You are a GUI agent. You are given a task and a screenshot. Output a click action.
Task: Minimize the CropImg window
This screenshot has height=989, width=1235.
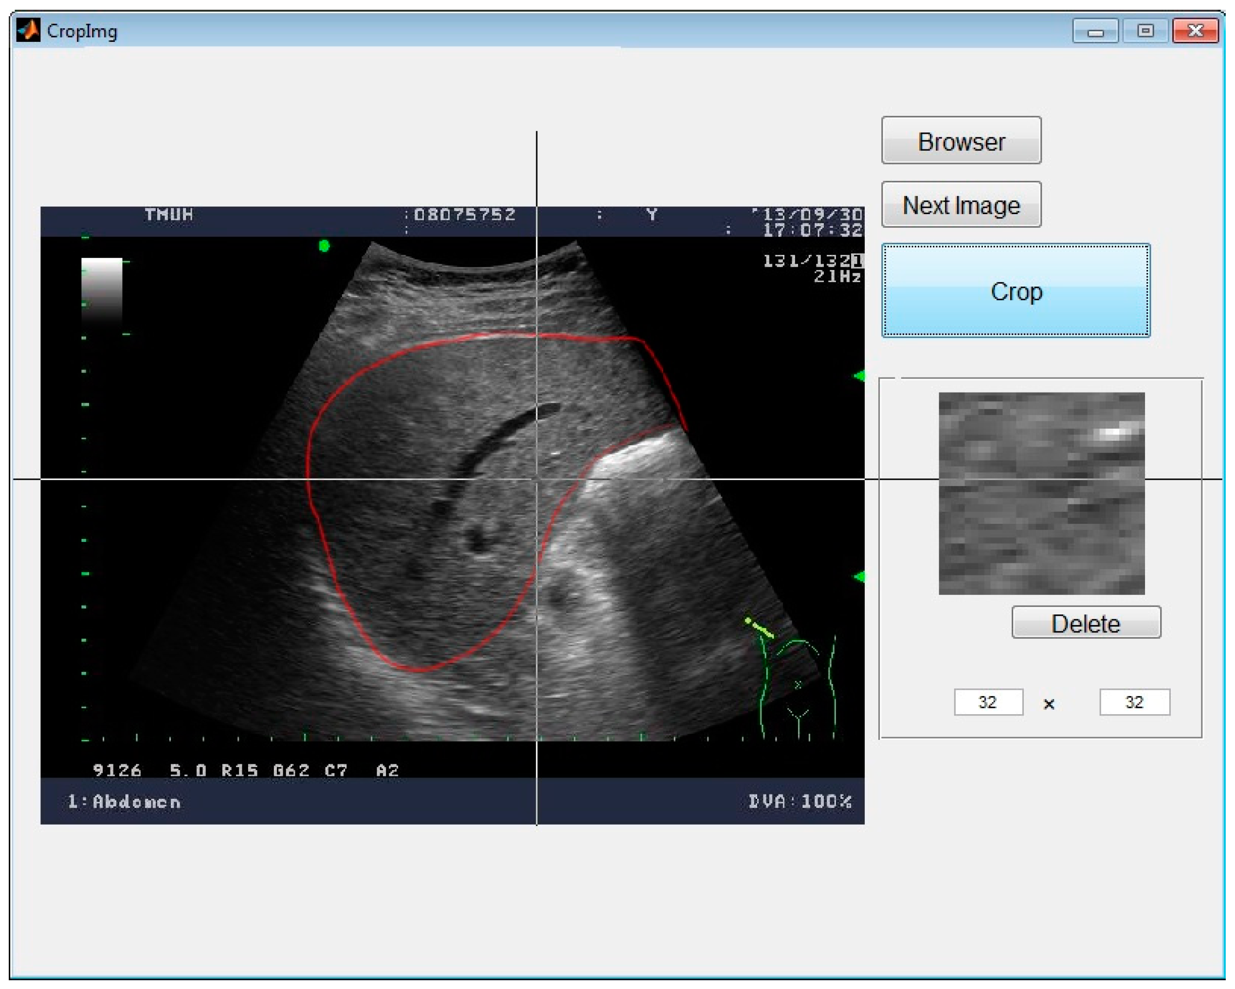1095,31
